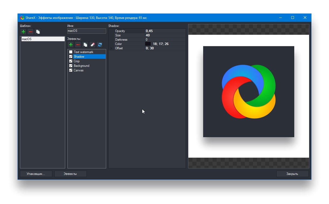Click the Shadow color swatch
Viewport: 329px width, 204px height.
click(x=148, y=44)
